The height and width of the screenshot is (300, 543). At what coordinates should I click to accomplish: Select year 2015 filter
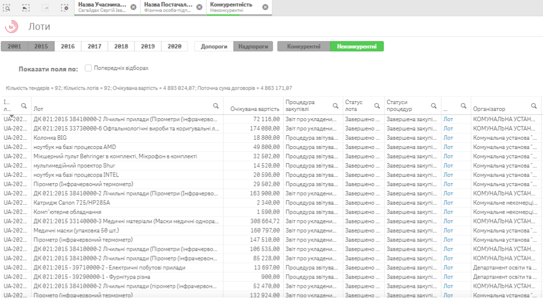click(41, 46)
